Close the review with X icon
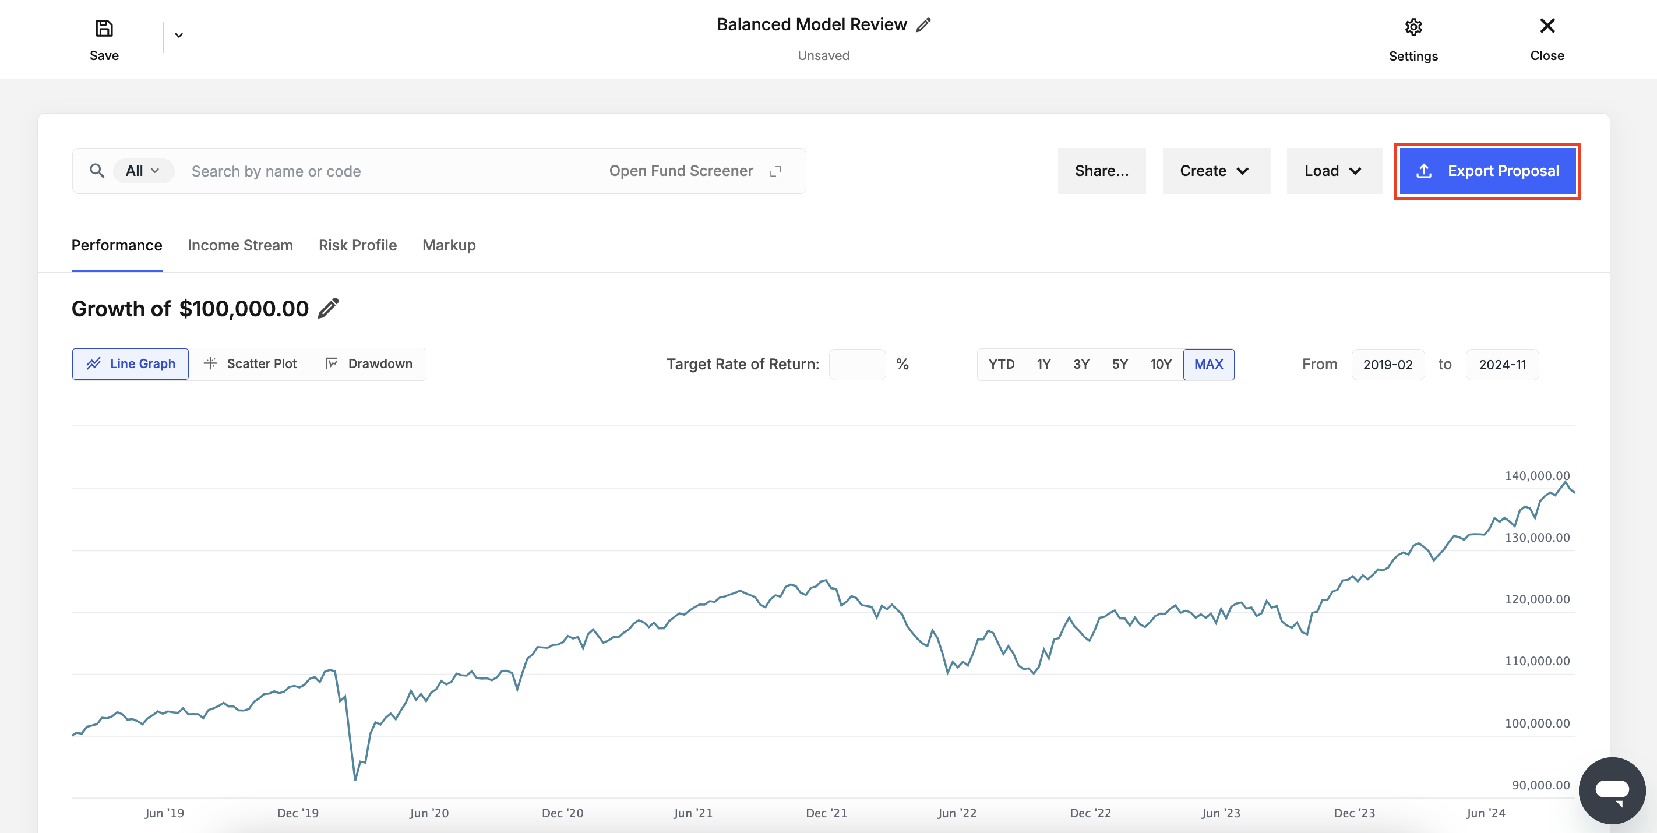Image resolution: width=1657 pixels, height=833 pixels. (1547, 26)
